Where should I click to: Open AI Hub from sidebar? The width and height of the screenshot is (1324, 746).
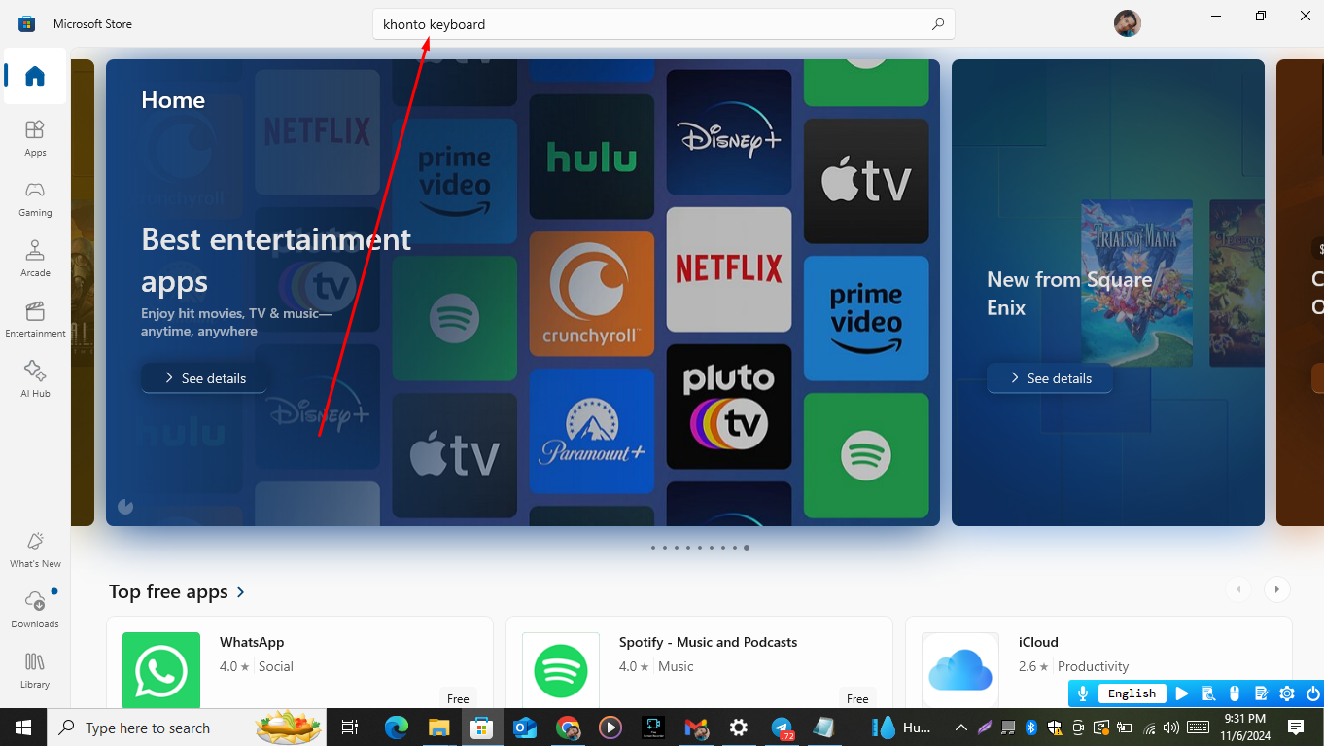point(35,378)
